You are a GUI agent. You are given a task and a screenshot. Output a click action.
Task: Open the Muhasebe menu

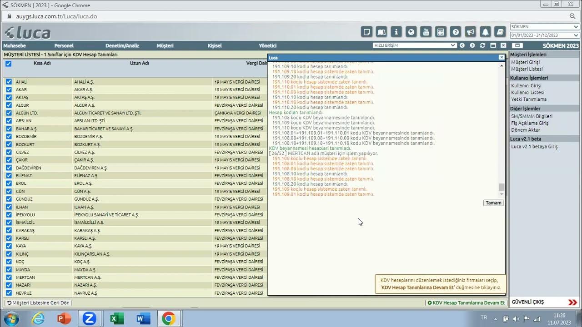point(15,46)
